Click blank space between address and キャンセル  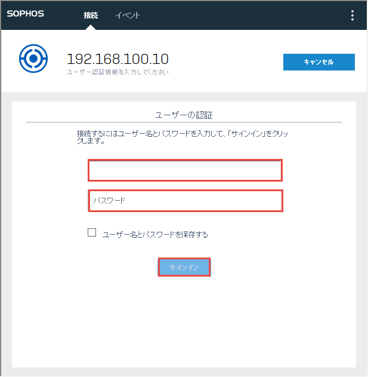coord(227,62)
